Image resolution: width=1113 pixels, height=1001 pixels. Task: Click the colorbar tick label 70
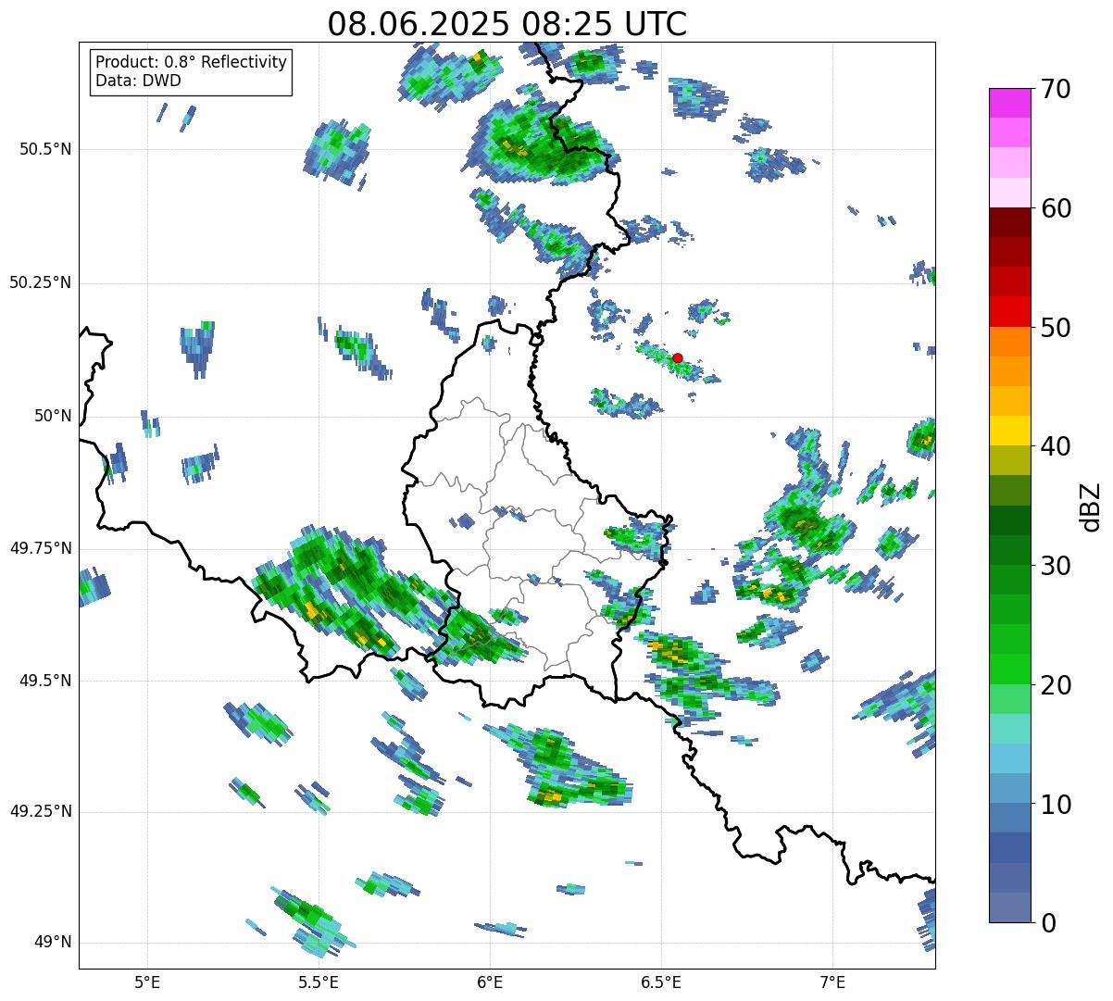(1056, 89)
